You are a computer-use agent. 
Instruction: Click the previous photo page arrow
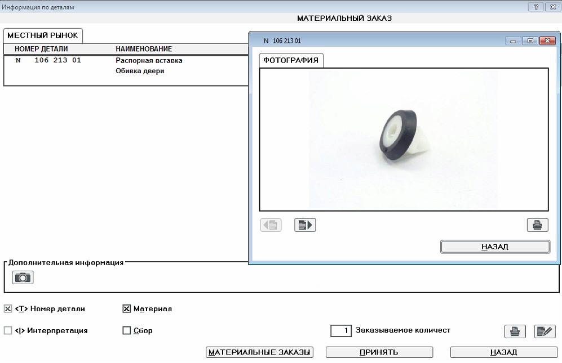click(x=271, y=225)
